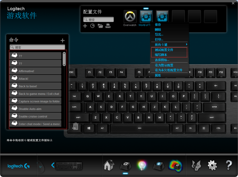Click the TAB key on keyboard image

(x=74, y=97)
